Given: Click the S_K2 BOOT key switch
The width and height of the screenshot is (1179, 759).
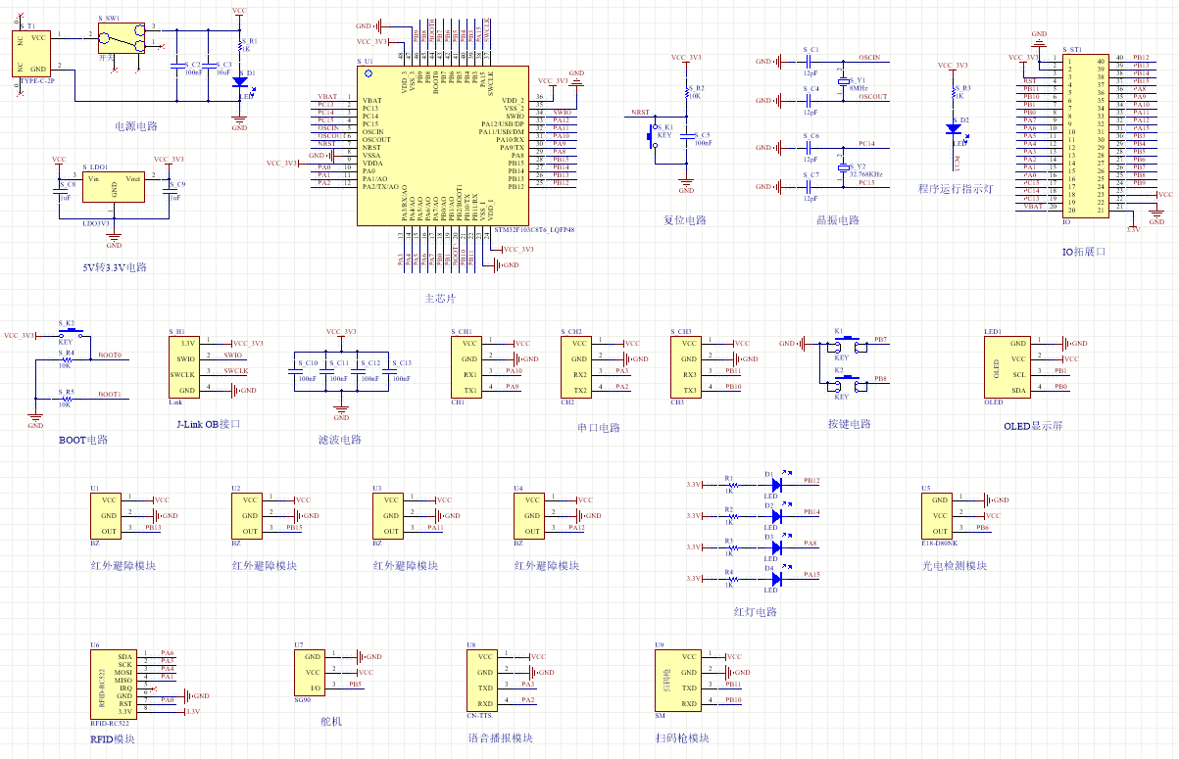Looking at the screenshot, I should pos(67,334).
